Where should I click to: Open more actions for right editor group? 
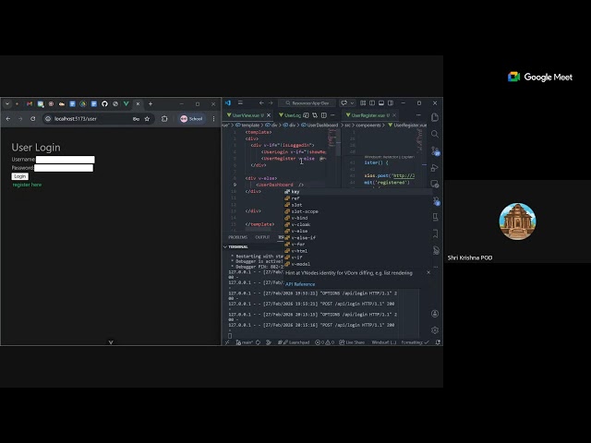coord(418,115)
